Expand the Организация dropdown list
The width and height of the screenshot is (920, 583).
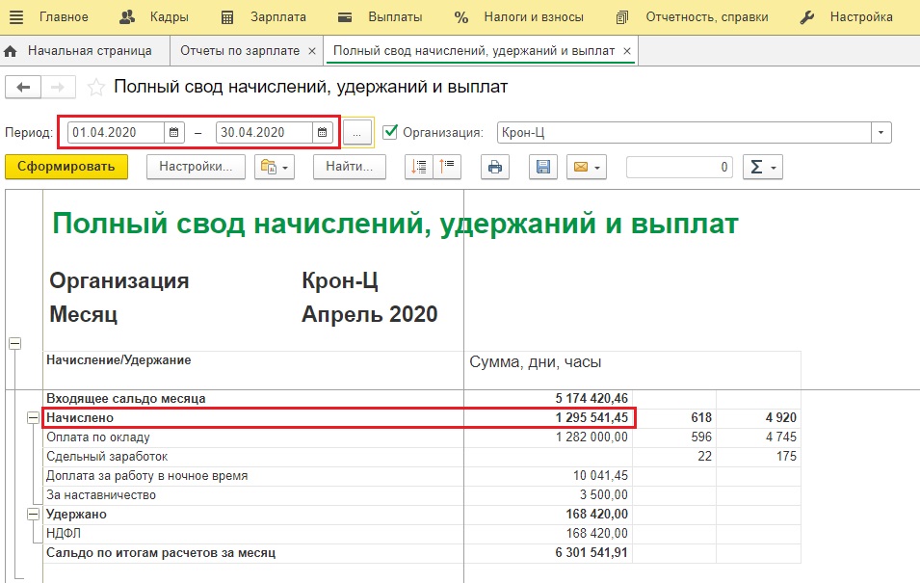click(x=881, y=133)
